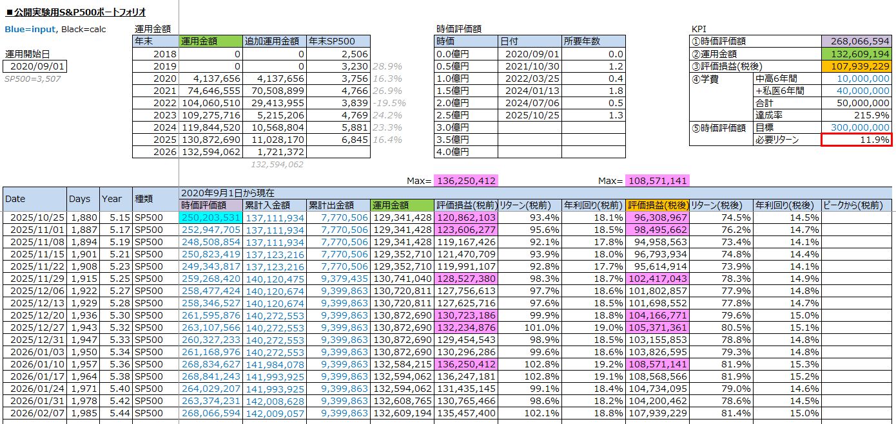Select the orange KPI 評価損益(税後) value cell
This screenshot has height=424, width=896.
tap(857, 66)
